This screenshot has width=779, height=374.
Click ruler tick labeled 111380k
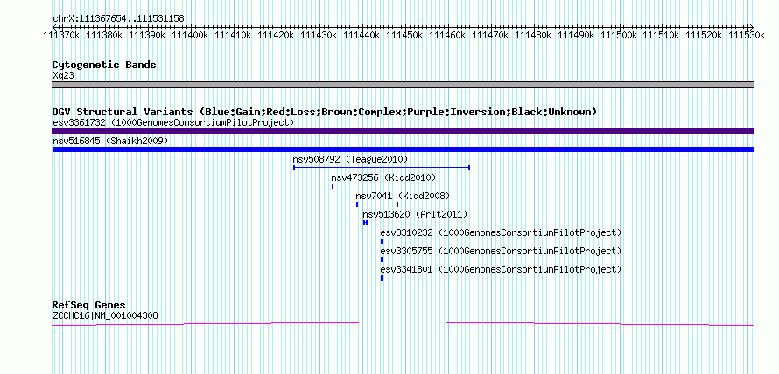(x=104, y=35)
